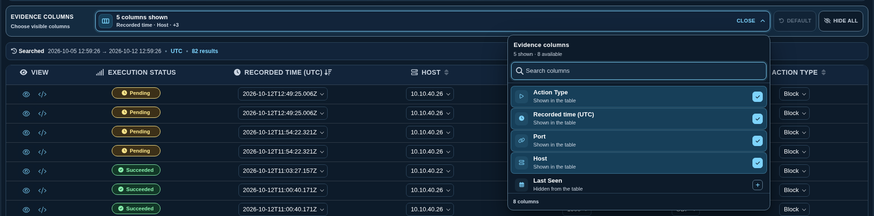Open code icon in the first table row
The width and height of the screenshot is (874, 216).
click(42, 94)
